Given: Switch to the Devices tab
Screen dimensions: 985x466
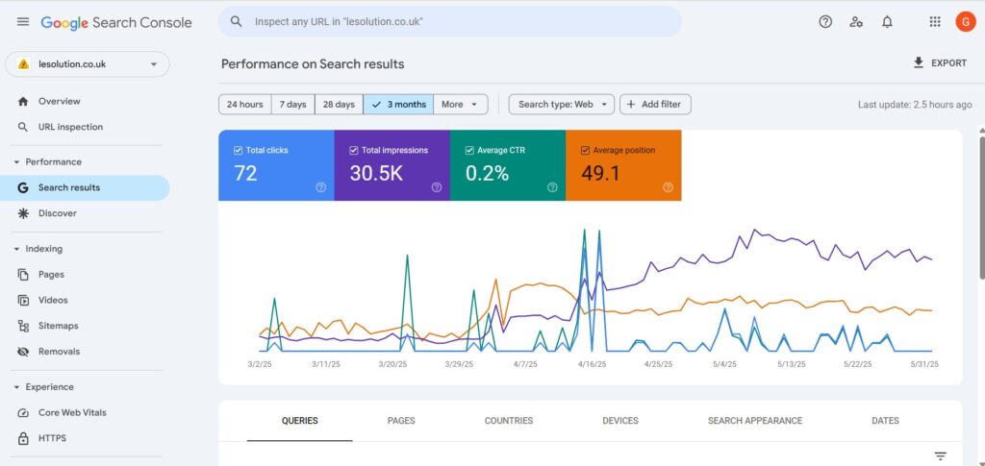Looking at the screenshot, I should [620, 421].
